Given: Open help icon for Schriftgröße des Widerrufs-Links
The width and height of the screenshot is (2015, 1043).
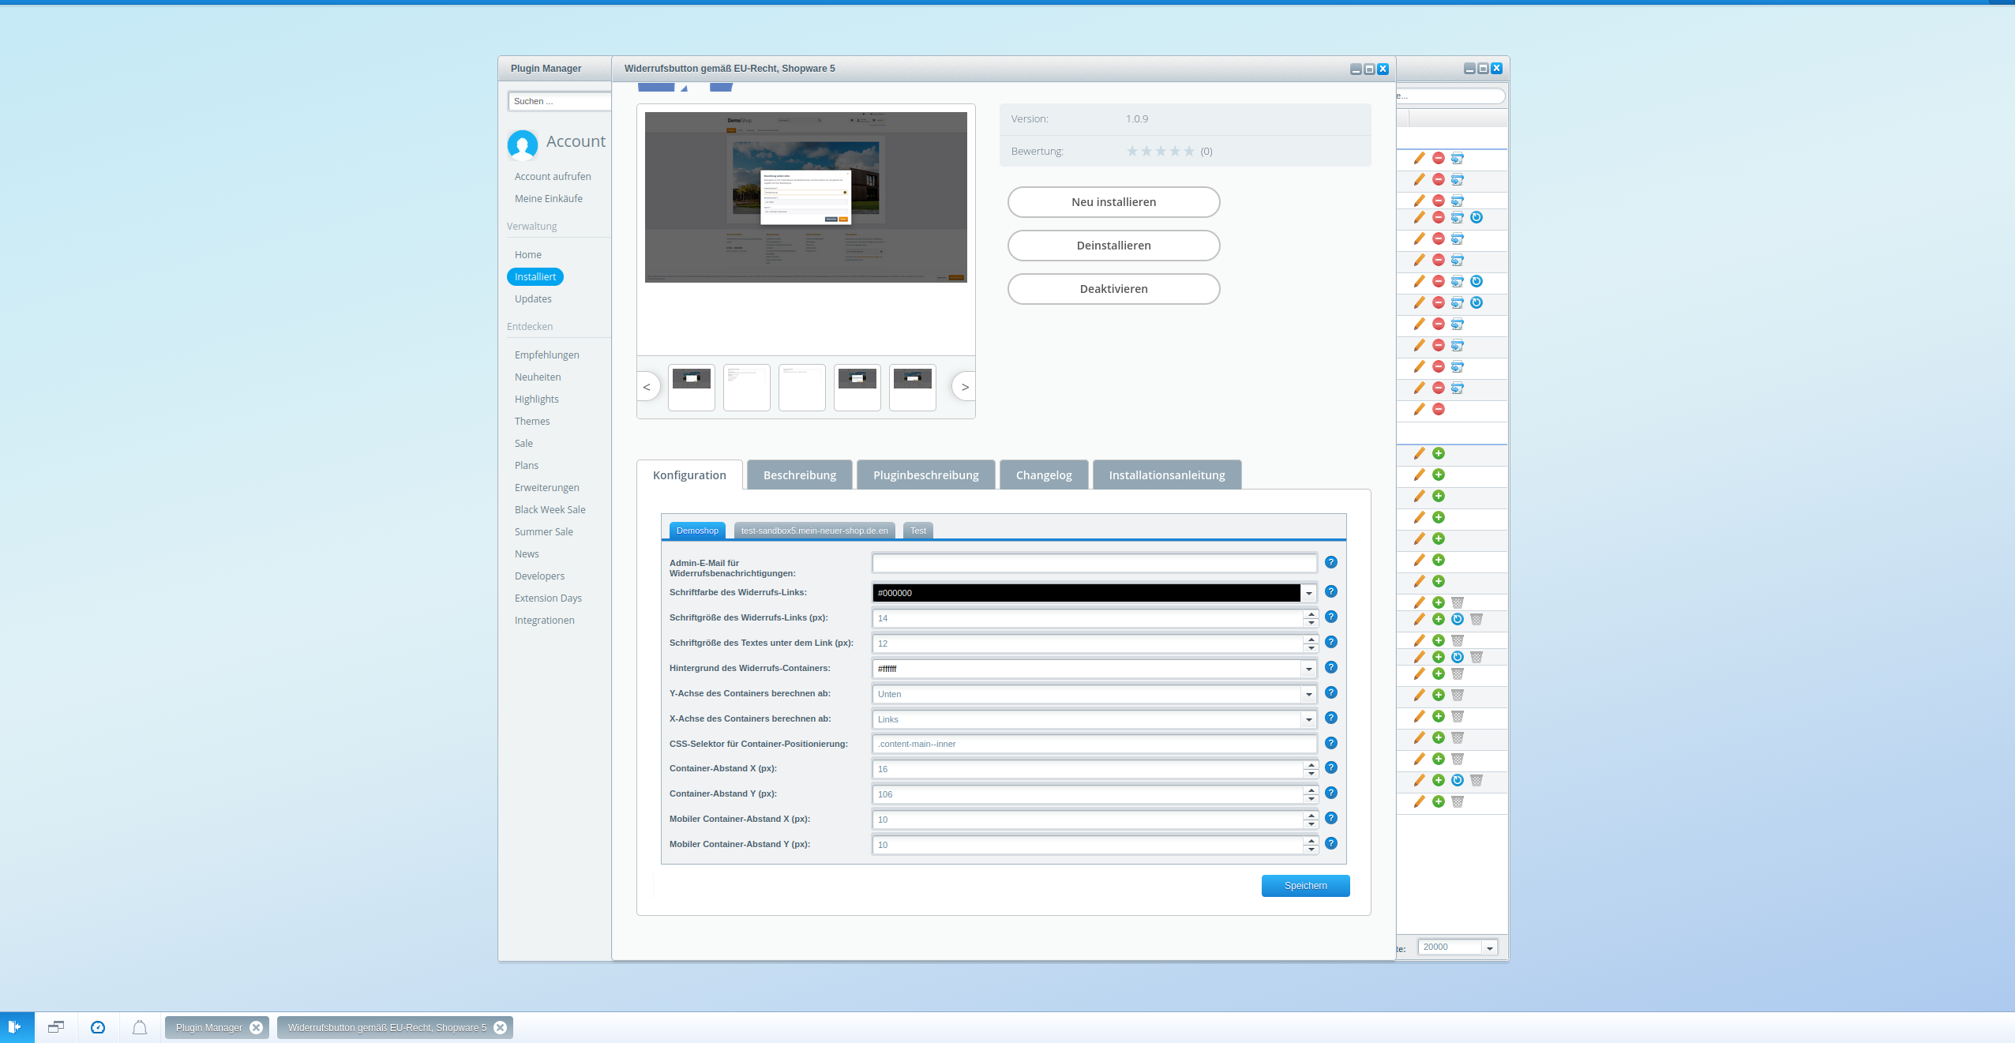Looking at the screenshot, I should pyautogui.click(x=1331, y=617).
